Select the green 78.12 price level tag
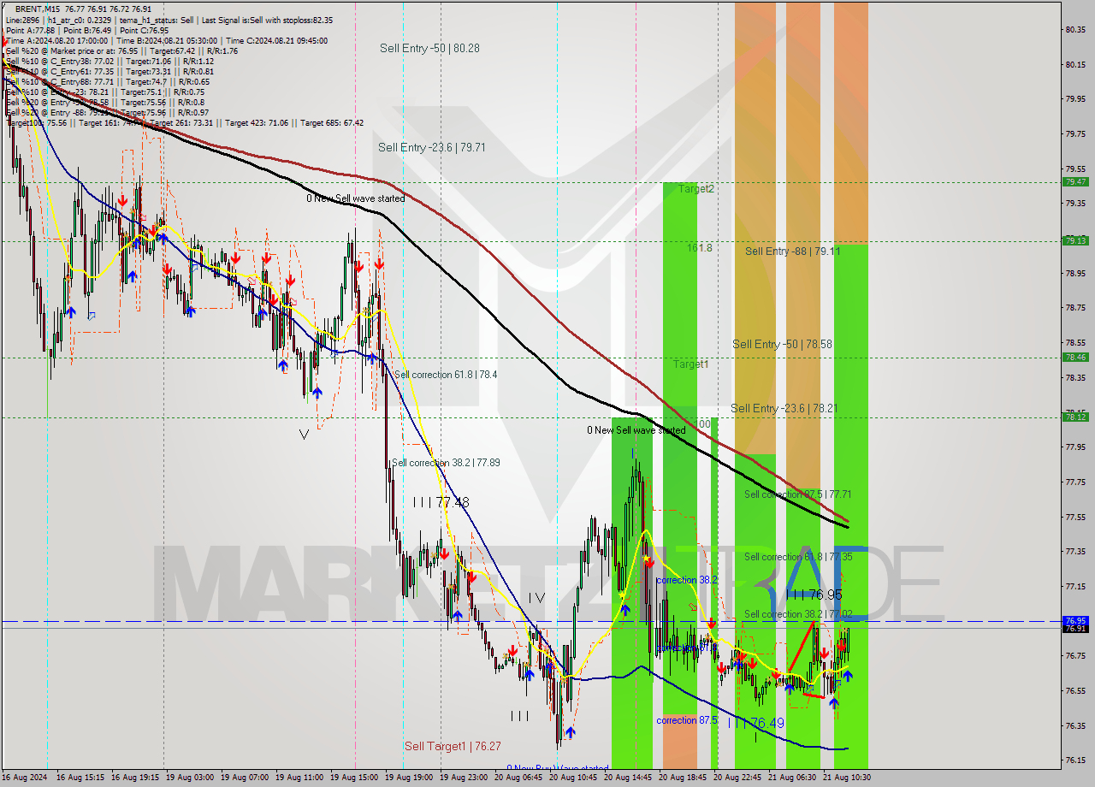 coord(1075,417)
